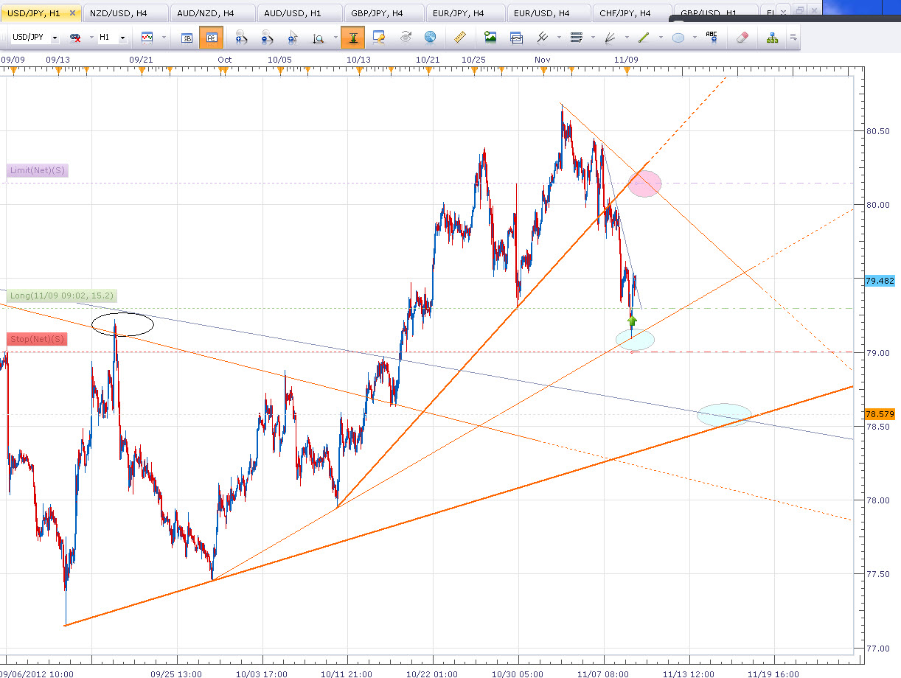Screen dimensions: 901x678
Task: Click the Limit(Net)(S) order label
Action: click(x=37, y=171)
